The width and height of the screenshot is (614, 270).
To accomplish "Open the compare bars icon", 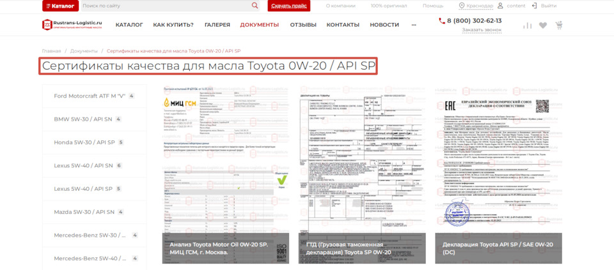I will point(528,26).
